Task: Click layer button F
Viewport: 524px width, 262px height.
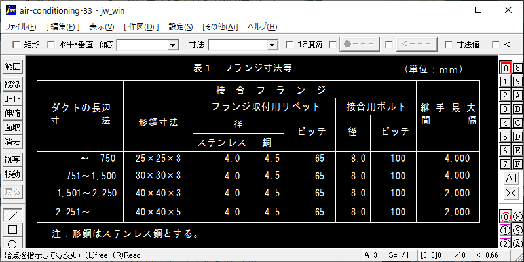Action: coord(517,164)
